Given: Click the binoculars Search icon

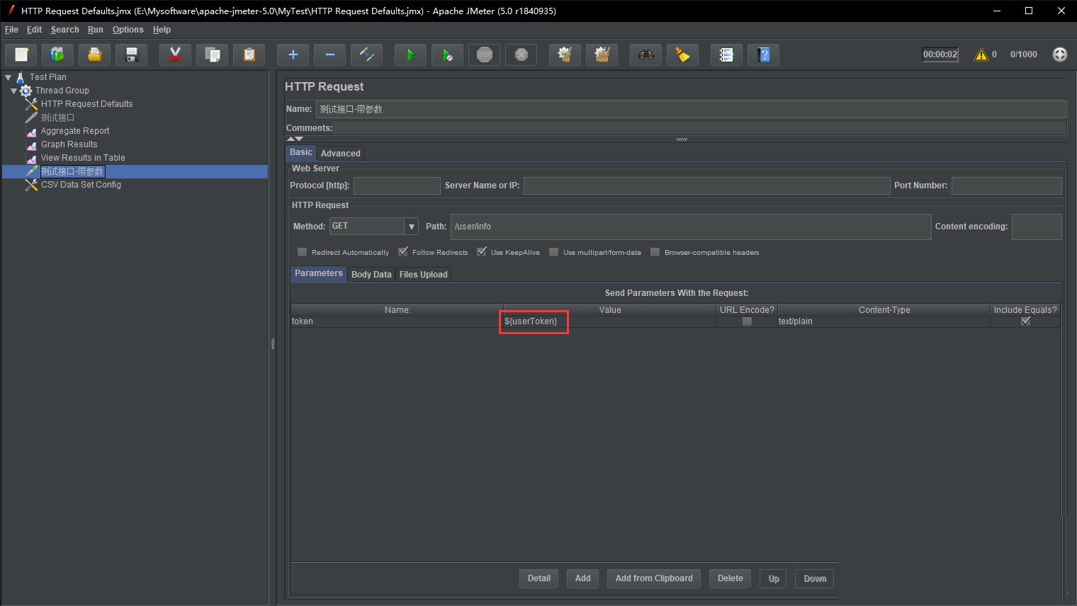Looking at the screenshot, I should pyautogui.click(x=646, y=55).
